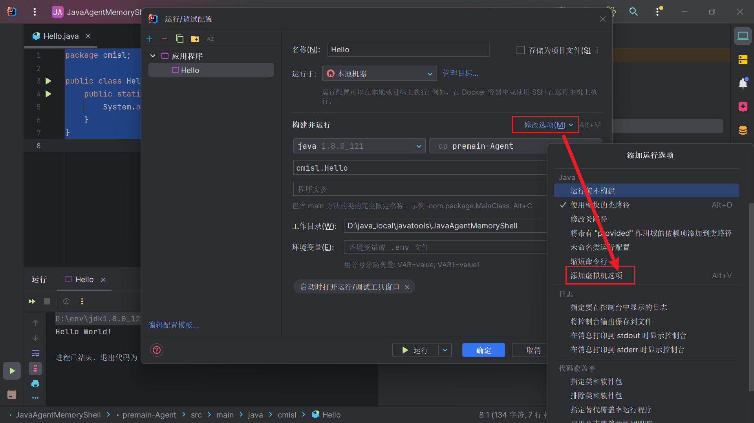Click the add new configuration plus icon

coord(149,39)
